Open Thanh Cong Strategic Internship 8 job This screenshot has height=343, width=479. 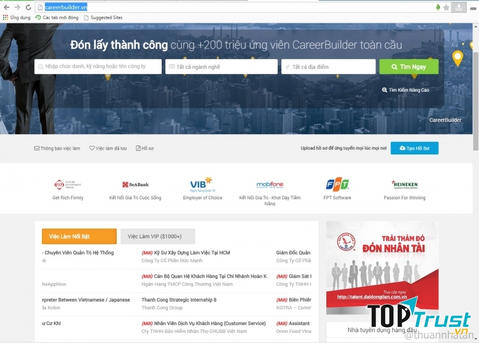(179, 300)
